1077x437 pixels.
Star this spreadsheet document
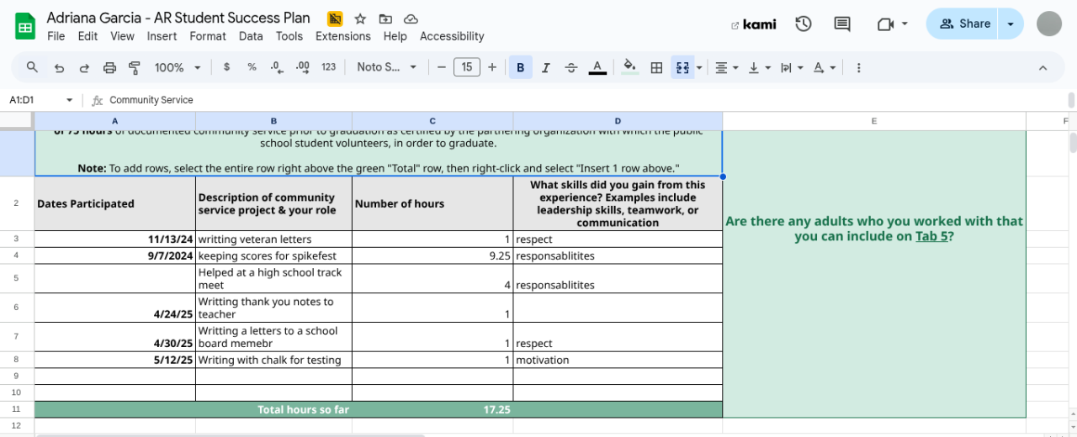(360, 18)
